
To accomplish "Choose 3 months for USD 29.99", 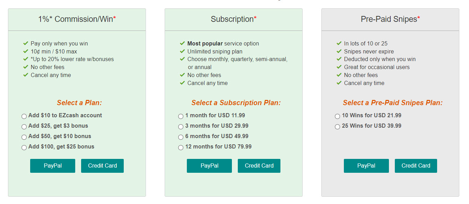I will point(181,127).
